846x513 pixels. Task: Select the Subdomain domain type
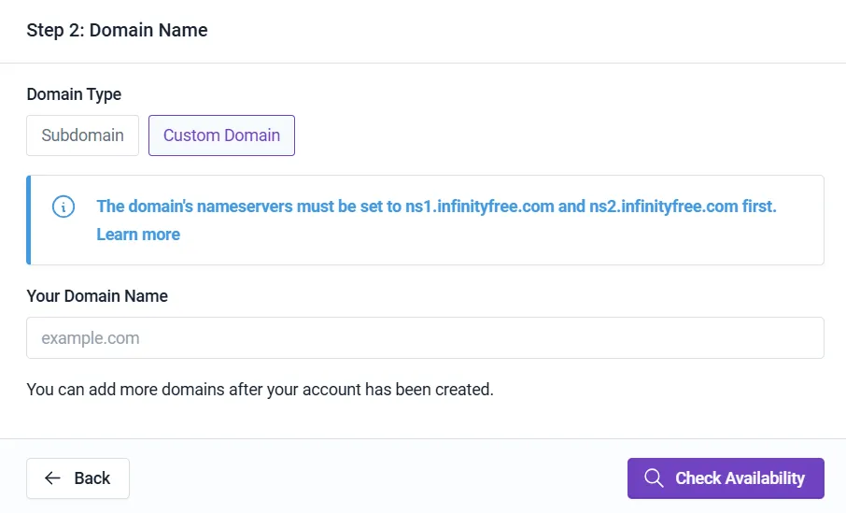82,135
